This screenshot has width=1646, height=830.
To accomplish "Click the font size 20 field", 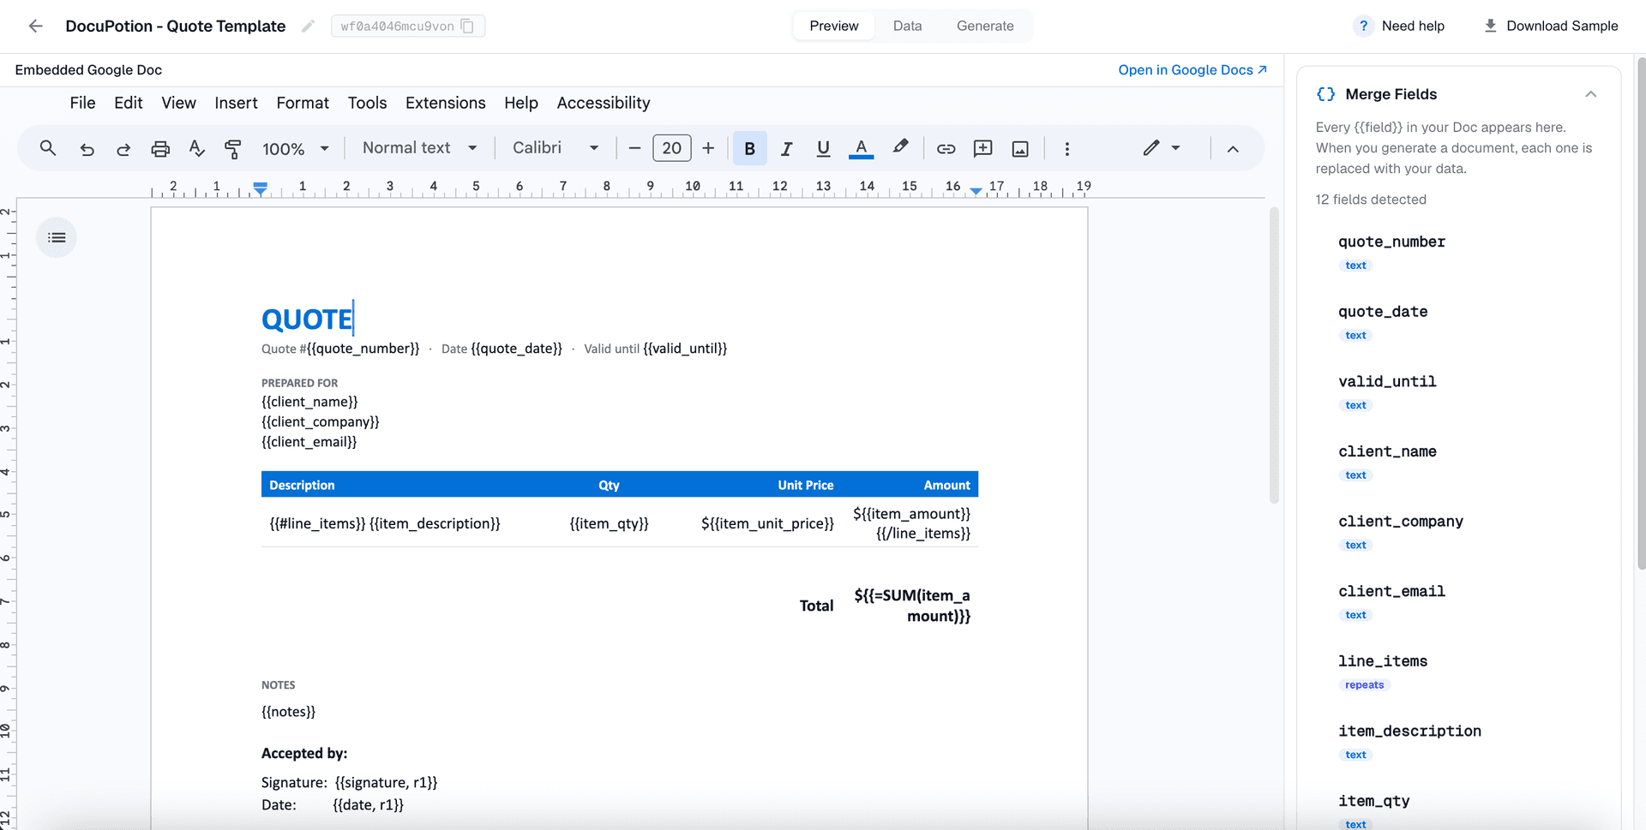I will tap(672, 148).
